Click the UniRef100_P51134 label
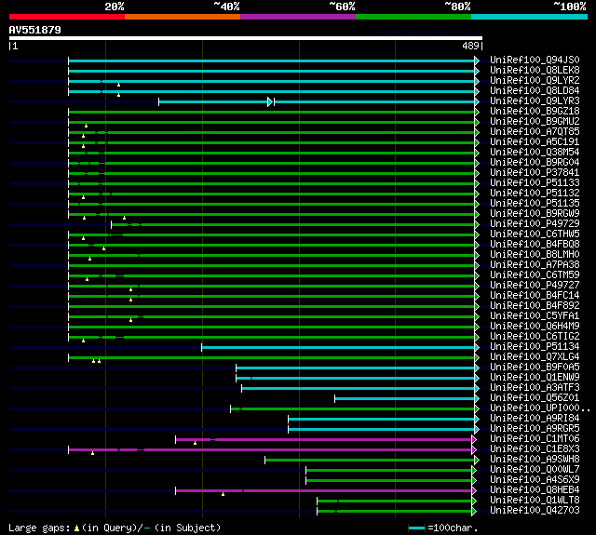Viewport: 596px width, 535px height. [x=535, y=347]
